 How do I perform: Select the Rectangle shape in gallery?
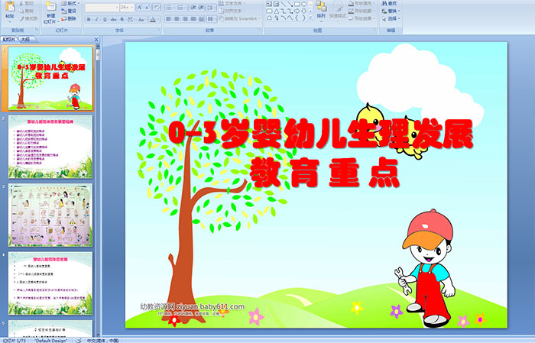(x=297, y=4)
